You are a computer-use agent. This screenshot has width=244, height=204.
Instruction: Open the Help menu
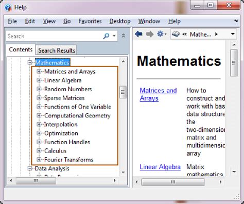coord(175,21)
